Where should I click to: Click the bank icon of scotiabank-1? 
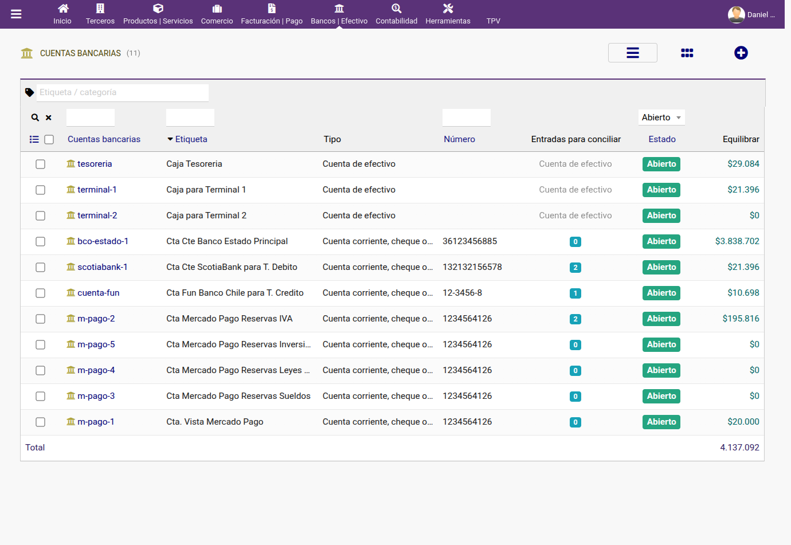pos(71,267)
